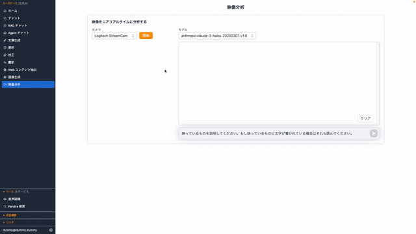Send the prompt with the arrow icon

coord(374,133)
